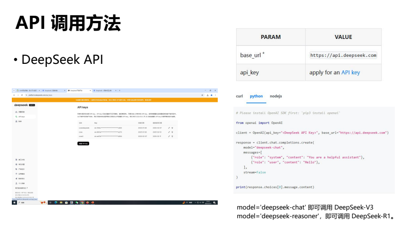Open the document icon item in the sidebar

coord(20,160)
